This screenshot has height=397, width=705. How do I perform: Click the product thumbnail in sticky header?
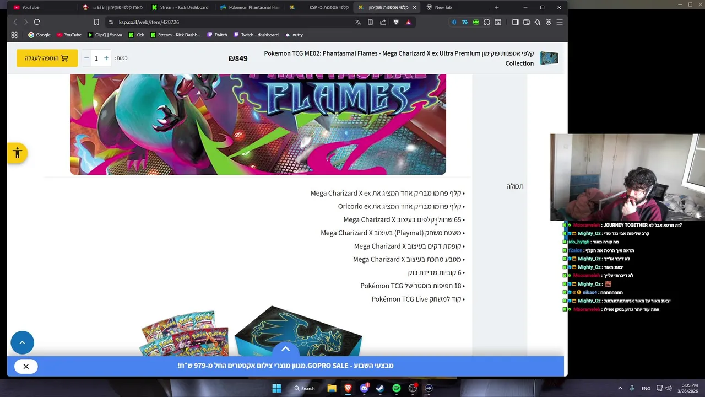point(549,58)
